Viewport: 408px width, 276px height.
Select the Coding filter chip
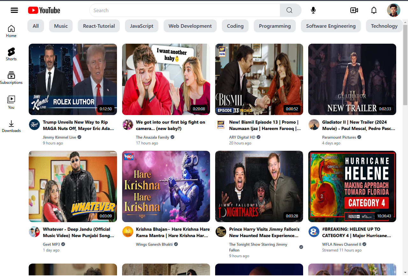(235, 26)
